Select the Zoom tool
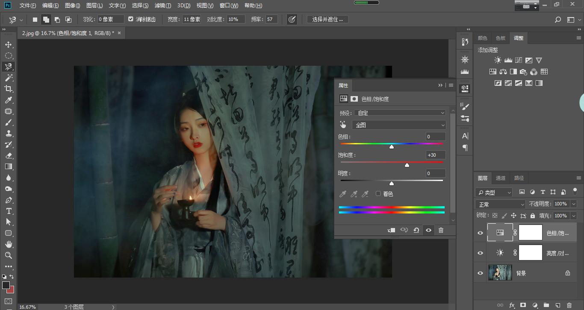The height and width of the screenshot is (310, 584). click(9, 255)
